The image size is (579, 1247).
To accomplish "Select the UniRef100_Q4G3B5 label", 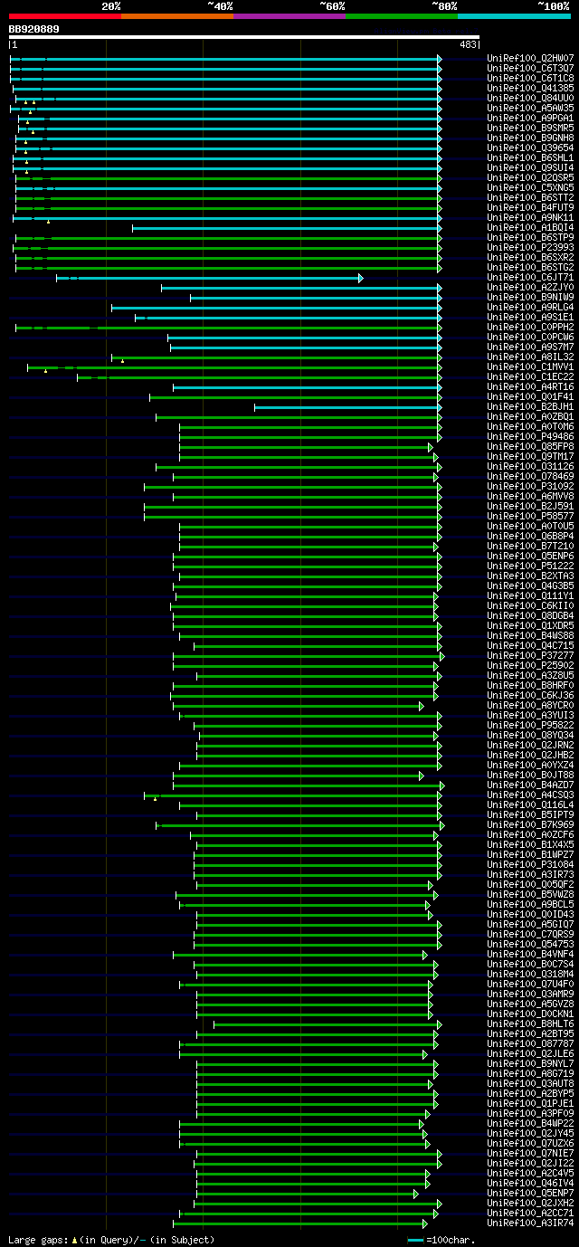I will [x=530, y=585].
